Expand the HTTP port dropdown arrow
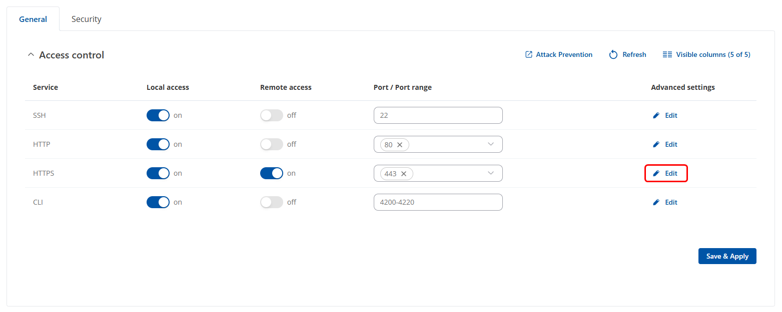782x312 pixels. (490, 144)
